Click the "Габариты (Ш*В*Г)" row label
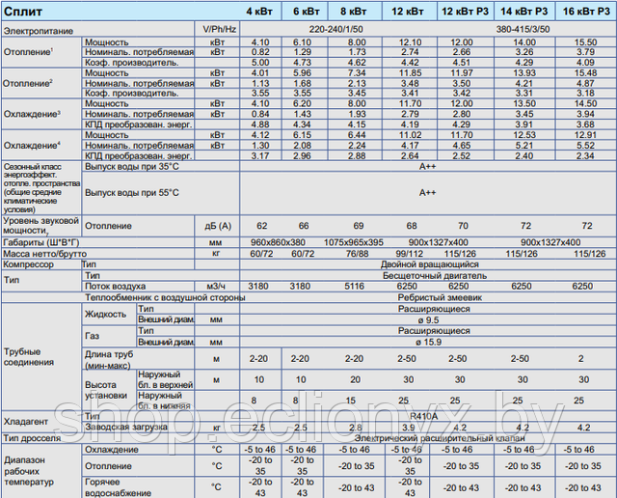 (41, 242)
